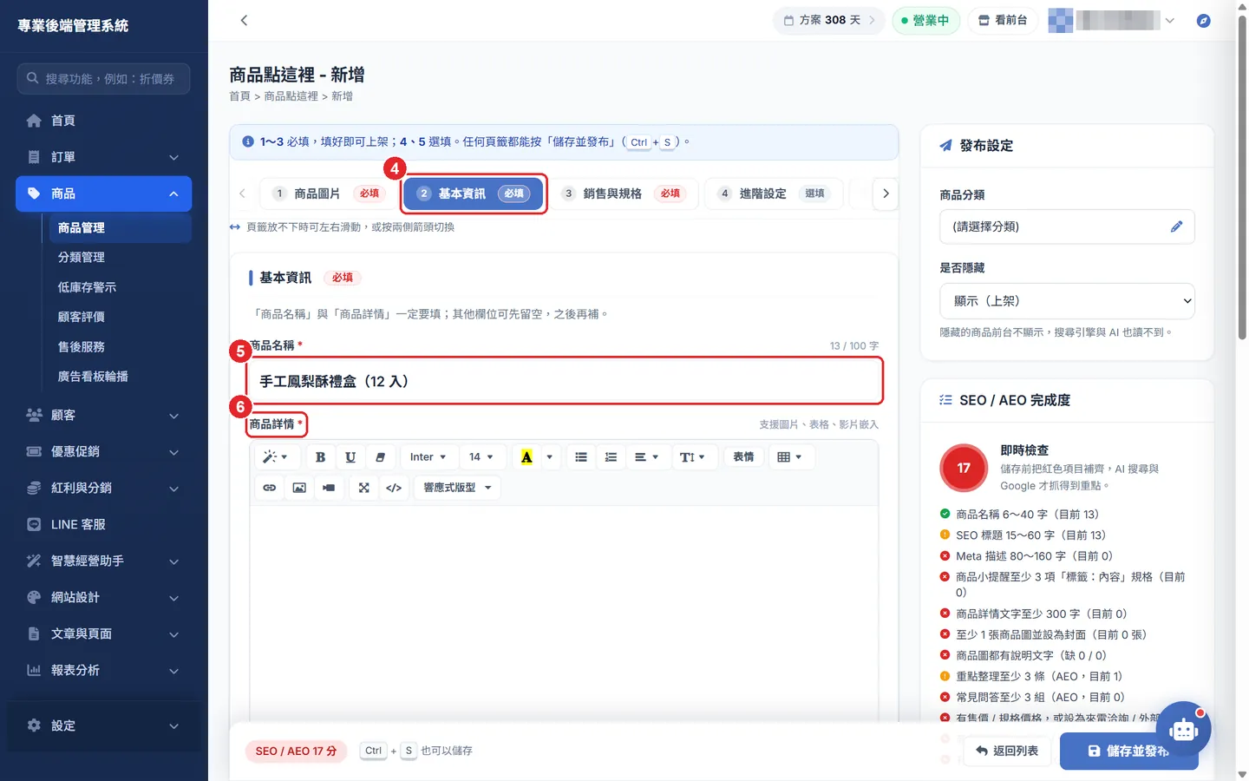Screen dimensions: 1249x781
Task: Expand the 文章與頁面 sidebar menu
Action: tap(103, 633)
